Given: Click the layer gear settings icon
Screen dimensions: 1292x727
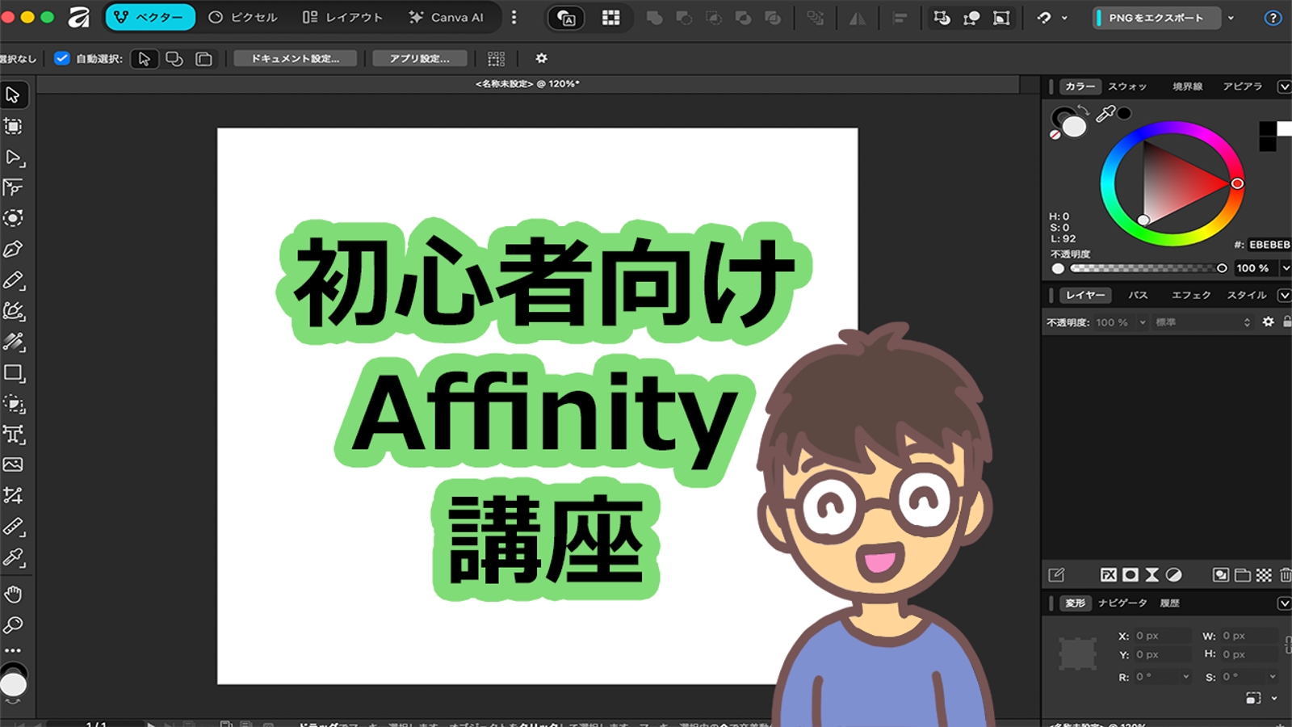Looking at the screenshot, I should [x=1268, y=321].
